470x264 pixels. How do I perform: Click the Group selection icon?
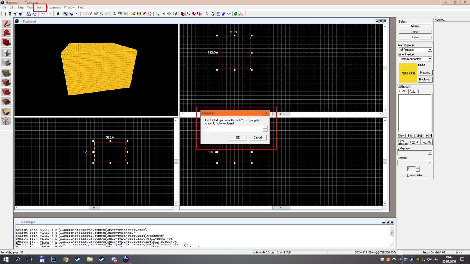[66, 14]
